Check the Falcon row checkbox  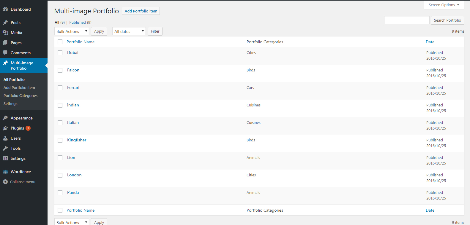coord(60,70)
